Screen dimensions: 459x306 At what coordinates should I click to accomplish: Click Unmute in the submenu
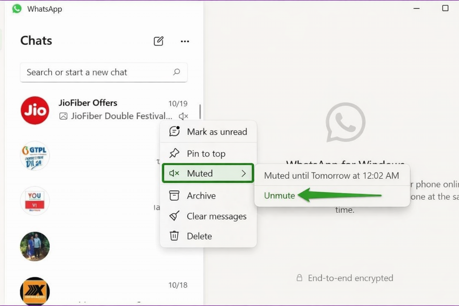pos(280,195)
